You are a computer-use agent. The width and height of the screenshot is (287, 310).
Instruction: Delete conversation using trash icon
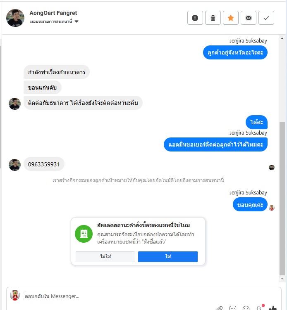pyautogui.click(x=213, y=18)
